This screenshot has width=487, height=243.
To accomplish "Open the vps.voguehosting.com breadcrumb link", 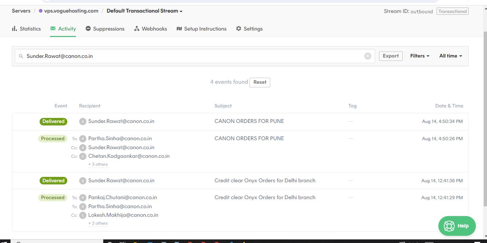I will [x=71, y=11].
